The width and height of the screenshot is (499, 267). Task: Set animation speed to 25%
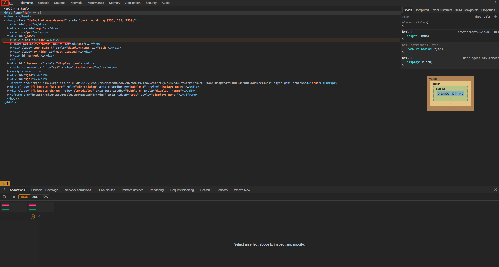click(35, 197)
